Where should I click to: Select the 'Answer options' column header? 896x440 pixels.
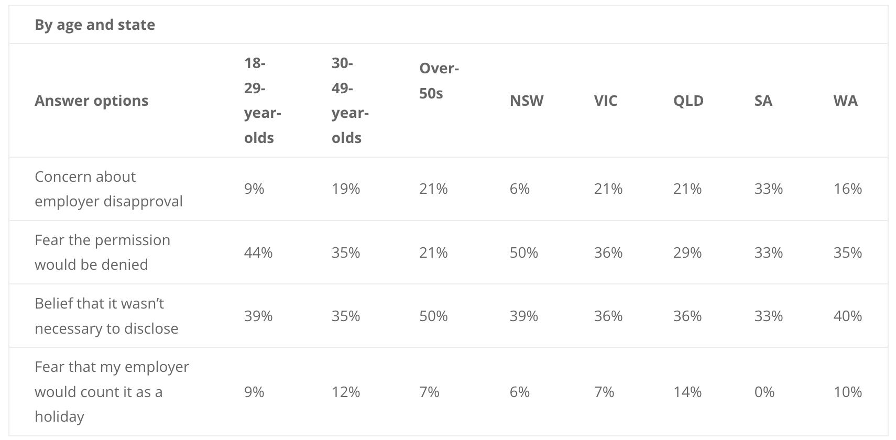click(92, 101)
